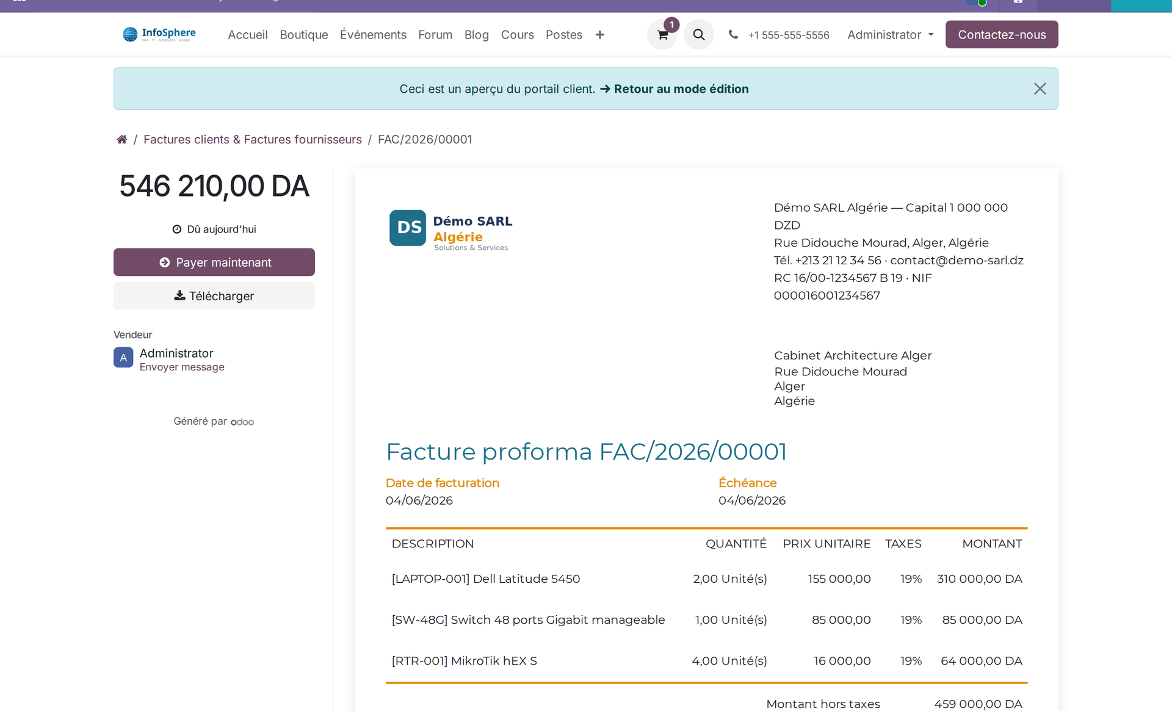Click the 64 000,00 DA amount cell
1172x711 pixels.
(x=982, y=661)
